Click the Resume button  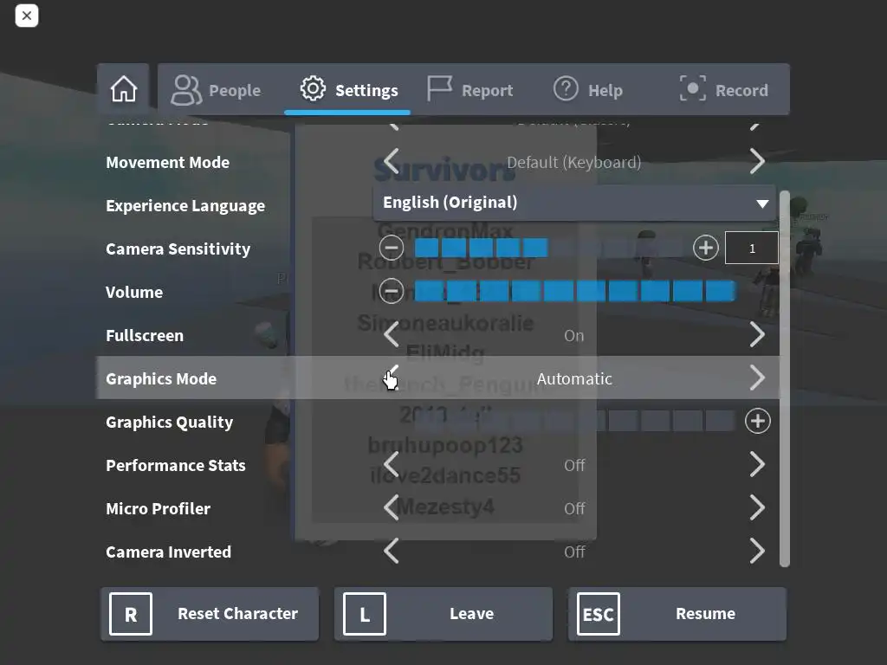pos(677,614)
